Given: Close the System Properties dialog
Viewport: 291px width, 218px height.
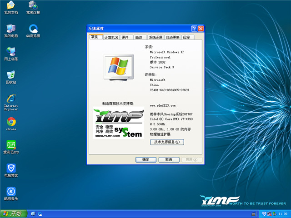Looking at the screenshot, I should [201, 29].
